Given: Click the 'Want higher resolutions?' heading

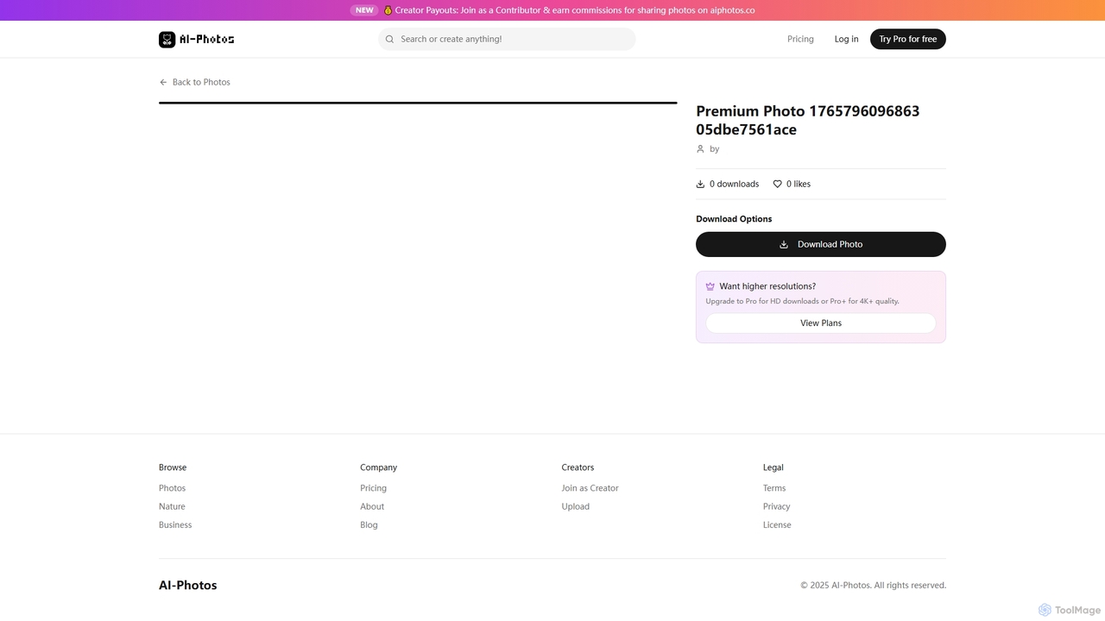Looking at the screenshot, I should point(767,286).
